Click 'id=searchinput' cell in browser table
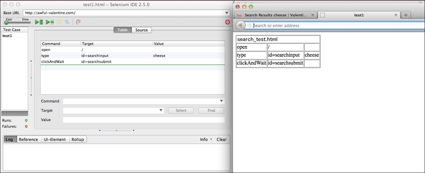 click(x=285, y=55)
